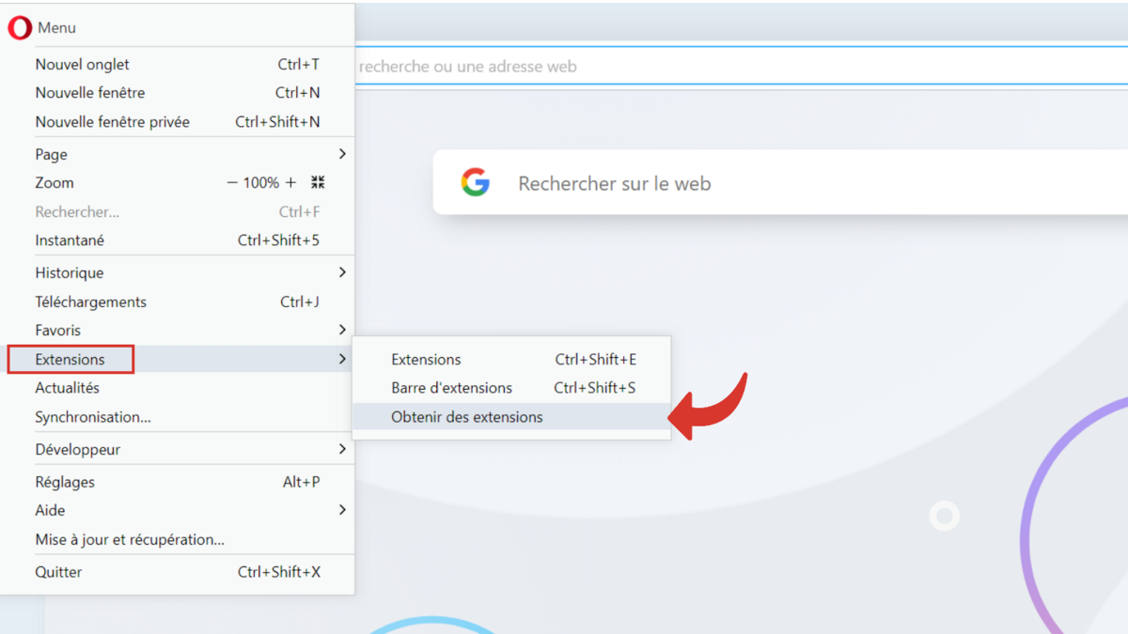
Task: Increase zoom with the plus button
Action: click(x=290, y=183)
